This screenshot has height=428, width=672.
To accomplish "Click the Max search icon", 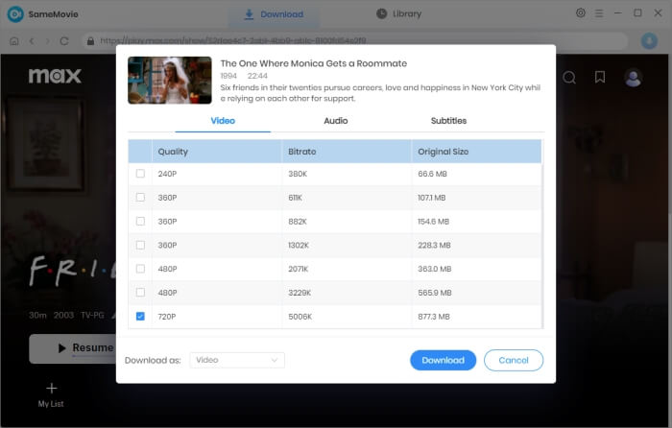I will [569, 77].
